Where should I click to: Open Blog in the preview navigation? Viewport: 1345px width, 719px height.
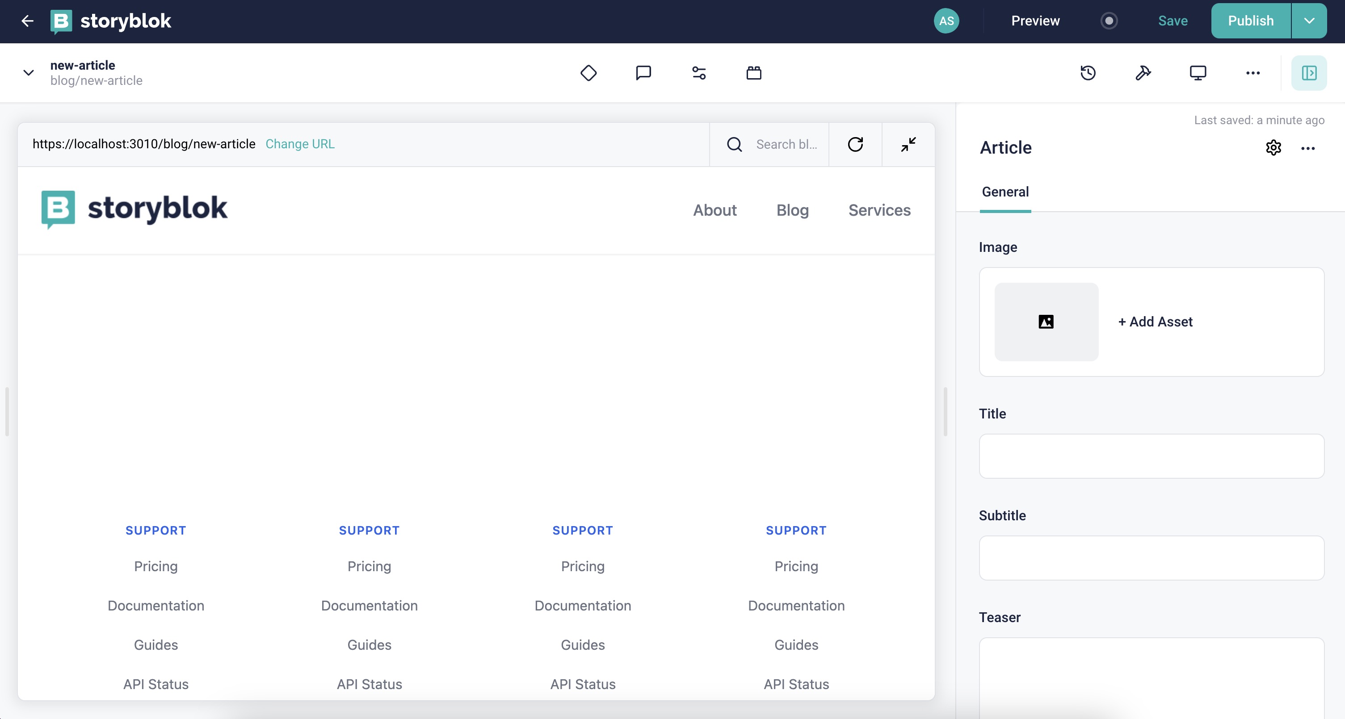(x=793, y=210)
